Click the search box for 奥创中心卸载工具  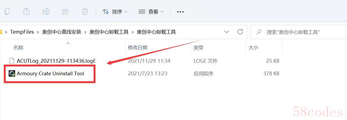click(x=299, y=32)
